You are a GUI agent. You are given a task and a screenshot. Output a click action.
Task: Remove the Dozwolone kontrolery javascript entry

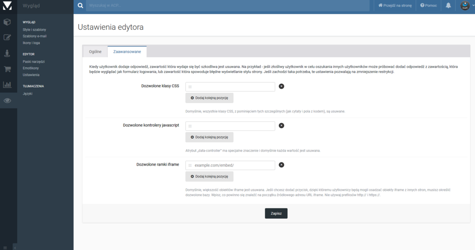[281, 125]
